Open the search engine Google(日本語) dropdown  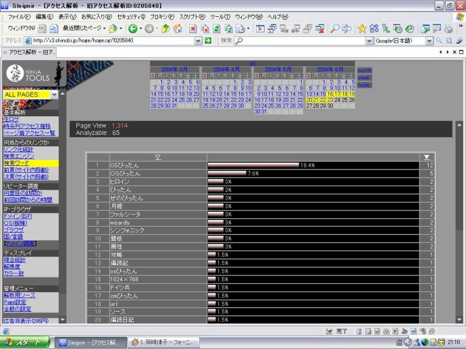click(429, 41)
